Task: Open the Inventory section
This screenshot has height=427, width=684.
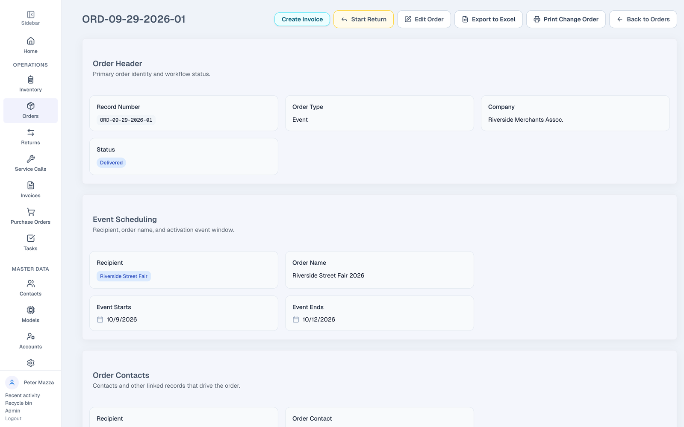Action: pyautogui.click(x=30, y=84)
